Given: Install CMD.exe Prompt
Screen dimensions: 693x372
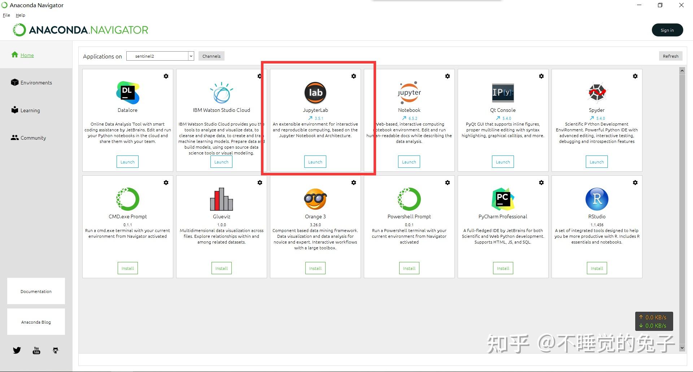Looking at the screenshot, I should [128, 268].
